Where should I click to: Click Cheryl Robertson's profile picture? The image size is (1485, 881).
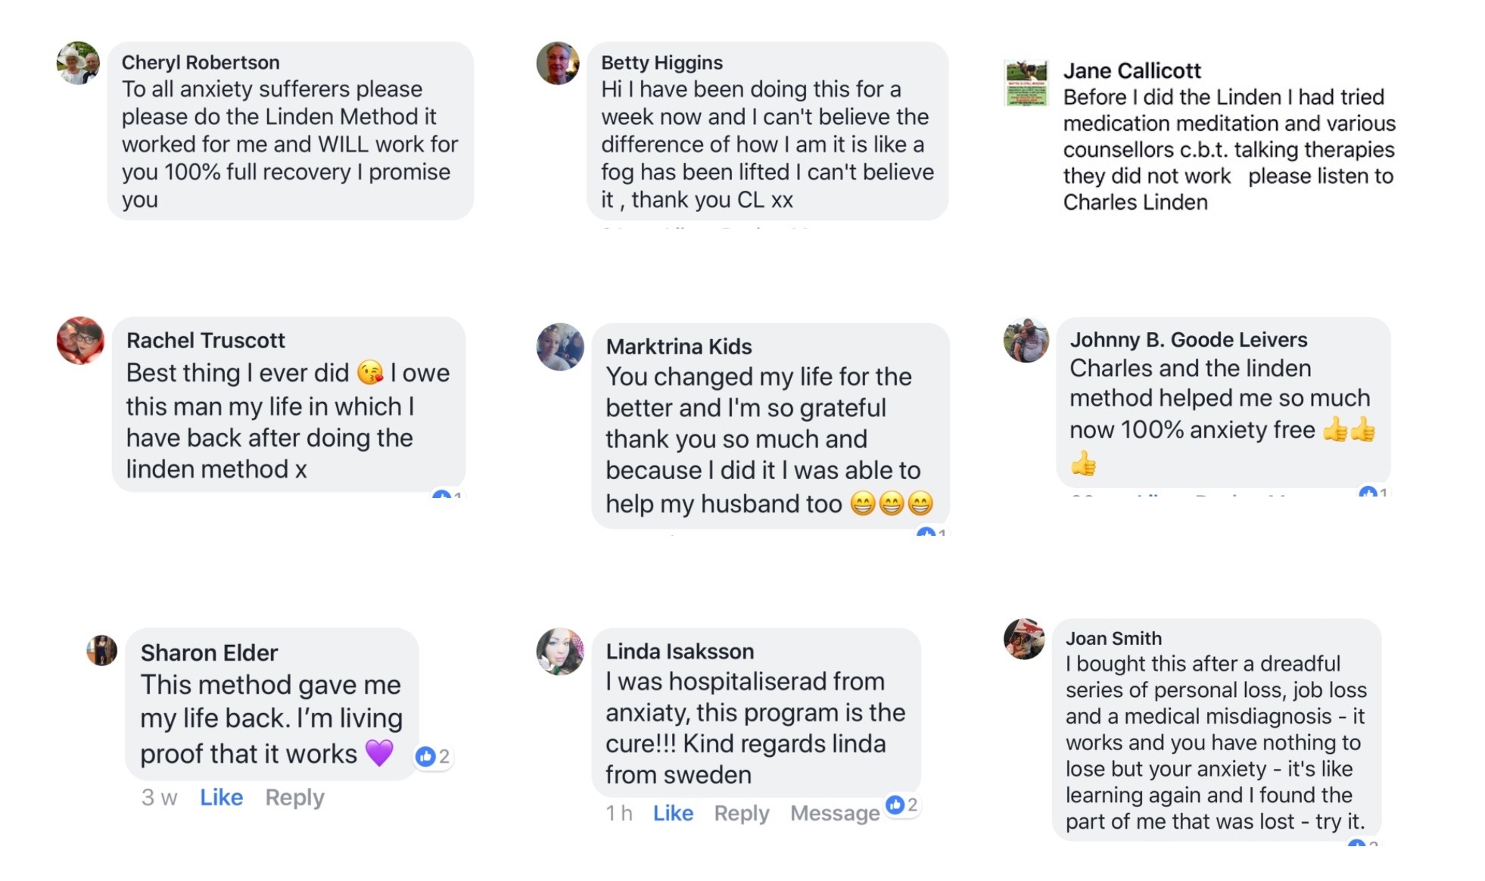coord(78,64)
